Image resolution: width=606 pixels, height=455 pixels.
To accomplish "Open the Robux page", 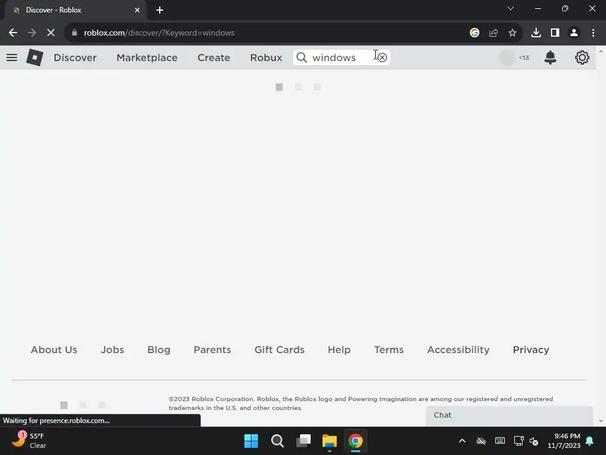I will [266, 57].
